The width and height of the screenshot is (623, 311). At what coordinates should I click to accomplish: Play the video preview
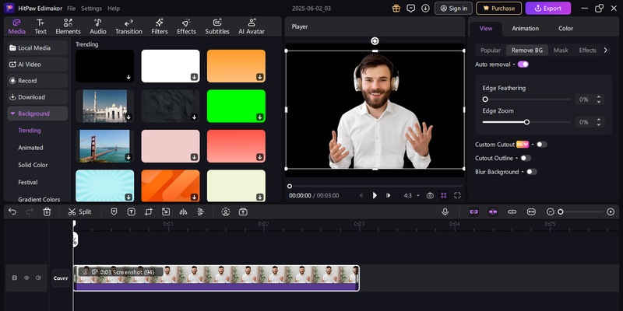(x=375, y=196)
